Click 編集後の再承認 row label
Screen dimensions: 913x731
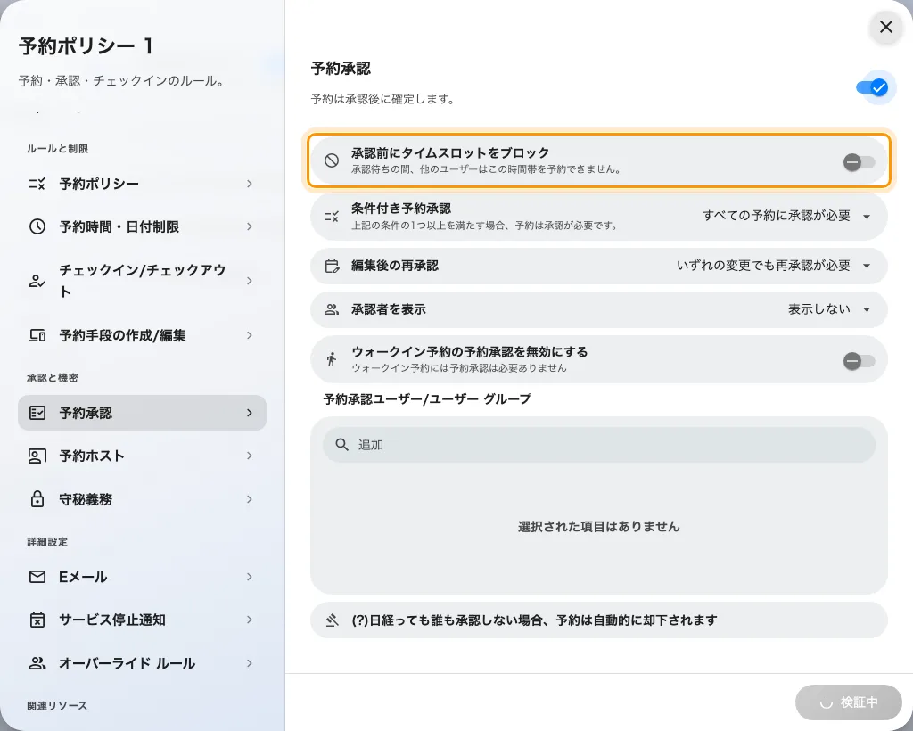(x=395, y=266)
